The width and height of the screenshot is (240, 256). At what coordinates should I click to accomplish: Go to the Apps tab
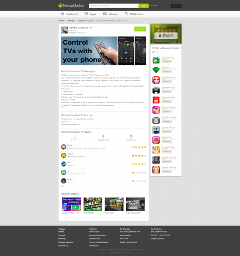click(x=90, y=14)
